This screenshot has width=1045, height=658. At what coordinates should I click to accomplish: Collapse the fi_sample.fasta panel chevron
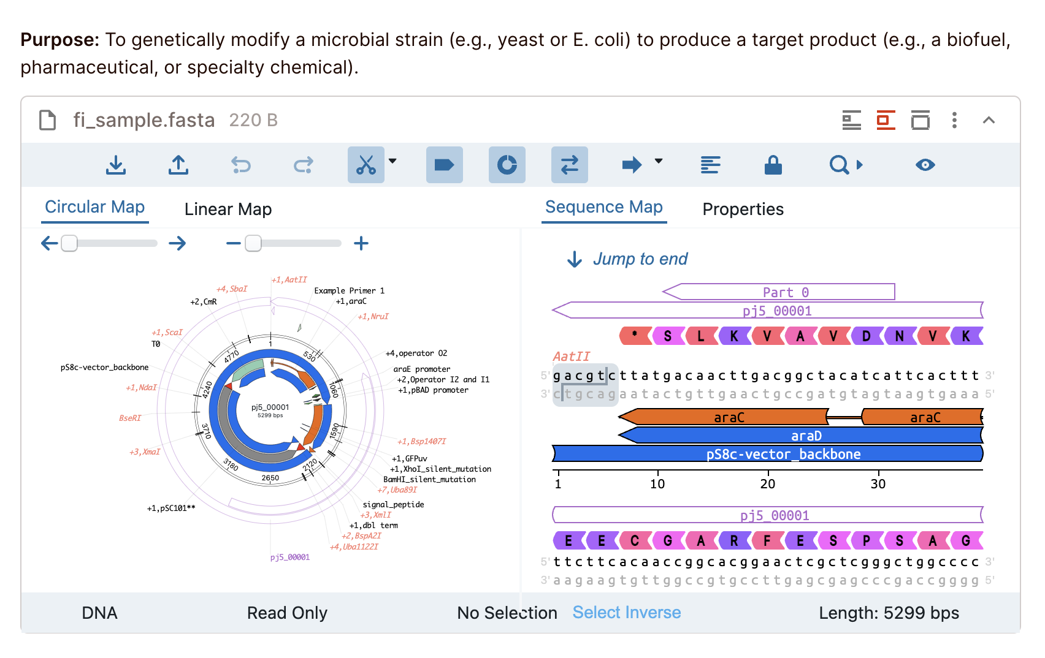coord(989,120)
